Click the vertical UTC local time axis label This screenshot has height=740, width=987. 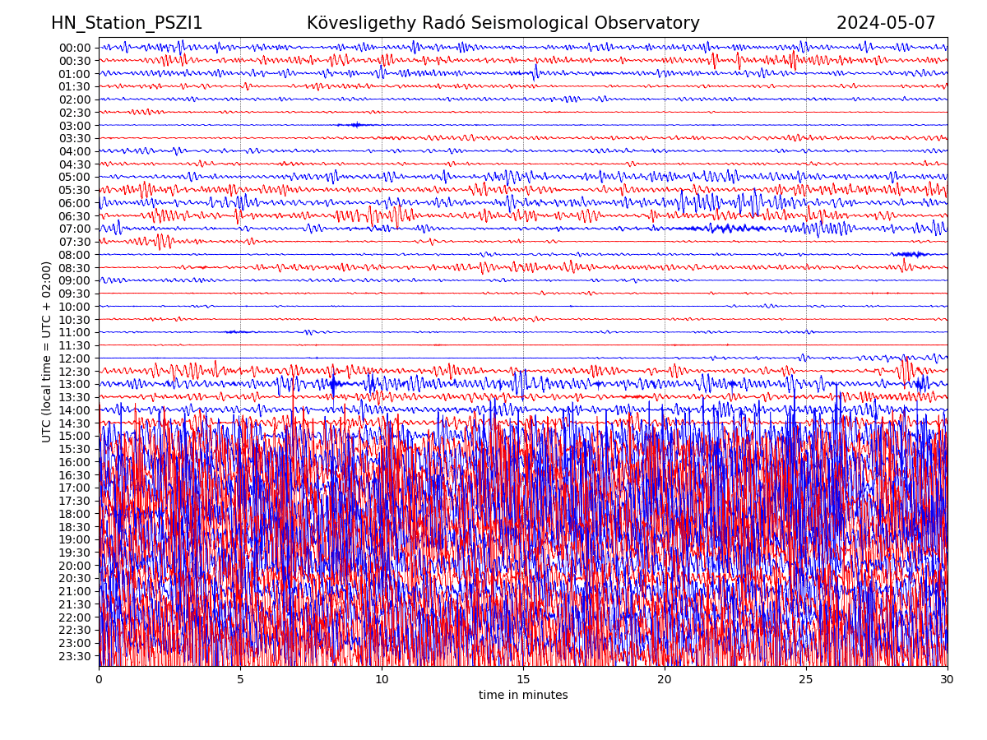(x=47, y=352)
